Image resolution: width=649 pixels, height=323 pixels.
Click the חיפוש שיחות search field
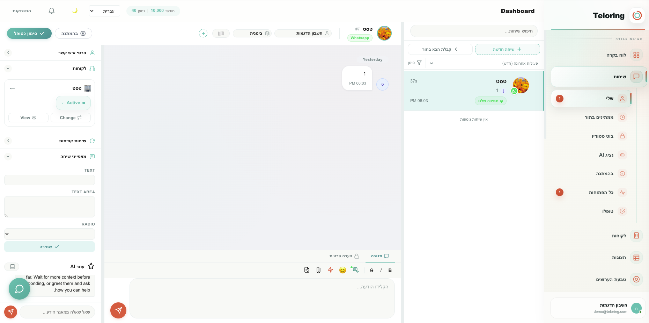pos(474,31)
